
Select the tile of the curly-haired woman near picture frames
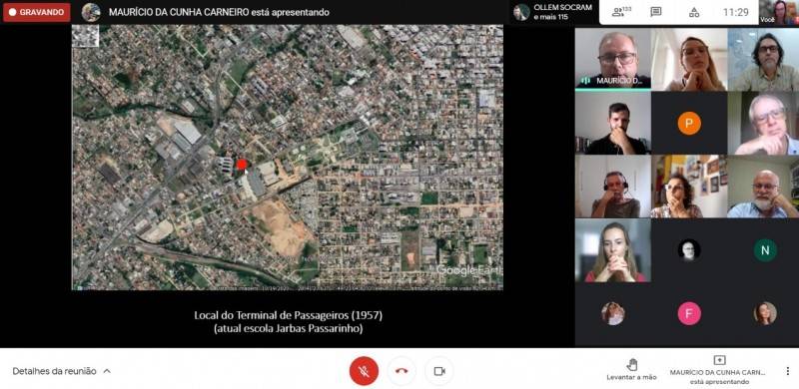tap(689, 187)
